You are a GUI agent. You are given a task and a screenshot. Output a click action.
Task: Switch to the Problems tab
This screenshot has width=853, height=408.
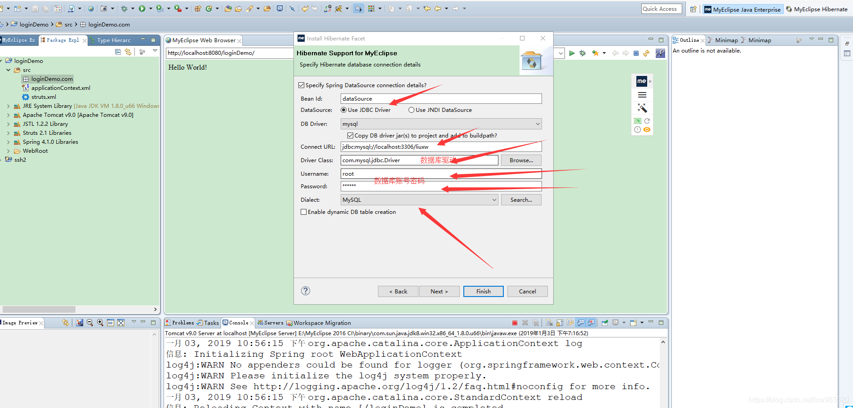pos(179,323)
